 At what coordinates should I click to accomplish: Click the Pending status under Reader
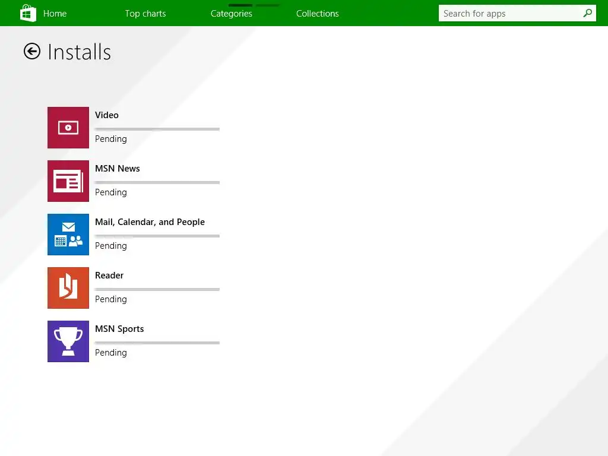point(111,300)
